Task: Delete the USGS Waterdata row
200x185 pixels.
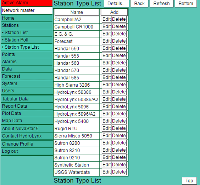Action: coord(119,172)
